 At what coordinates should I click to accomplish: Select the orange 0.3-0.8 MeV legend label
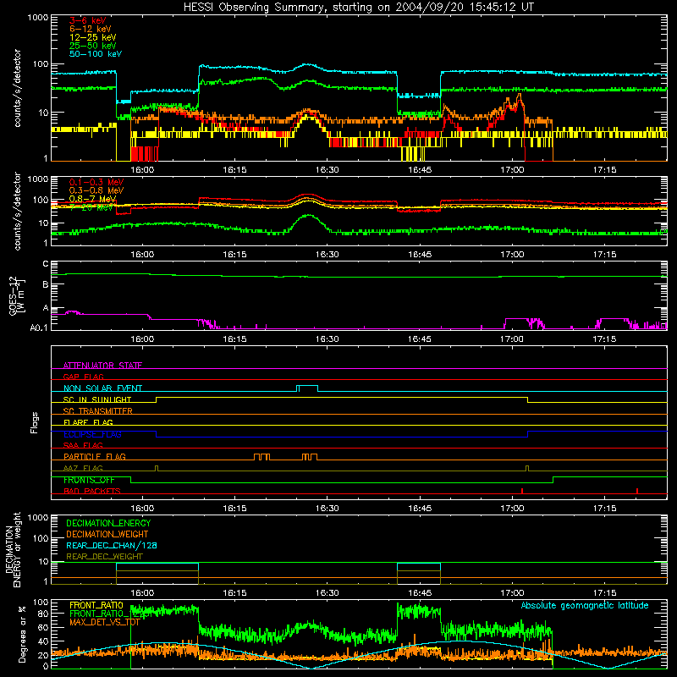click(96, 190)
